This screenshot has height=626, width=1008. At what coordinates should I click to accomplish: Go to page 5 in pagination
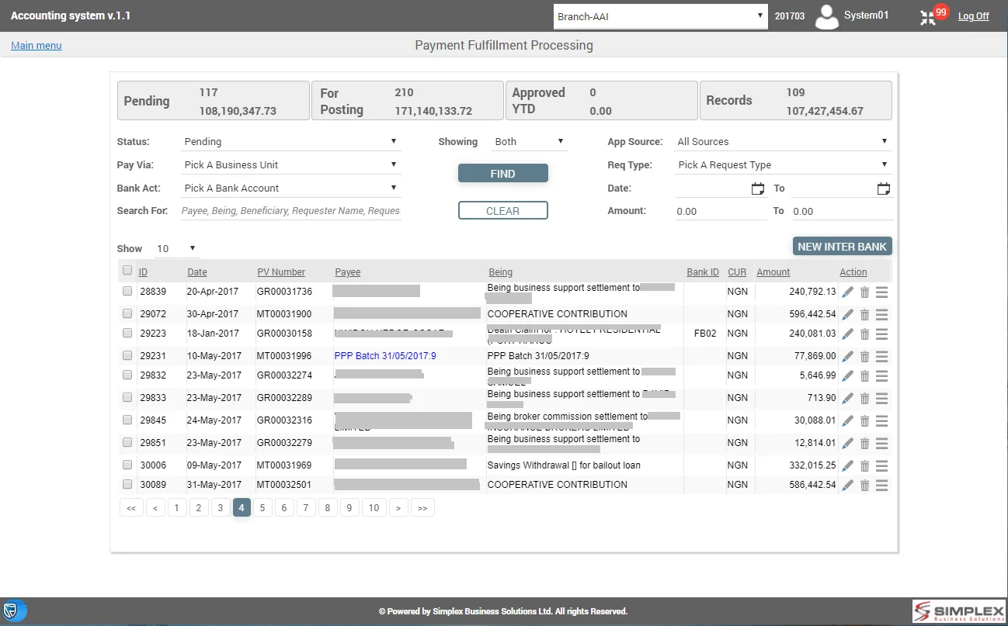(x=262, y=508)
